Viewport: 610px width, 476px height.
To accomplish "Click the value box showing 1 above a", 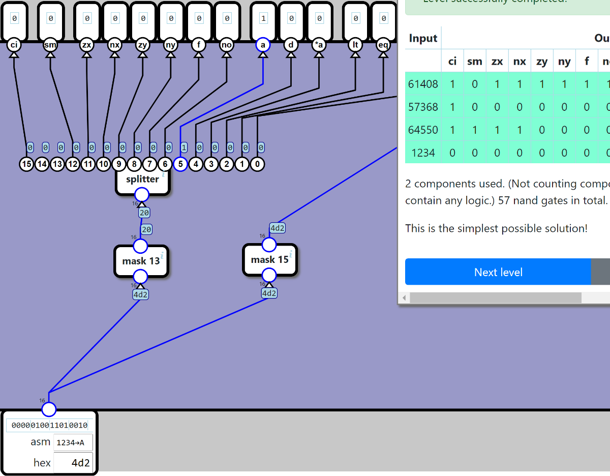I will (263, 18).
